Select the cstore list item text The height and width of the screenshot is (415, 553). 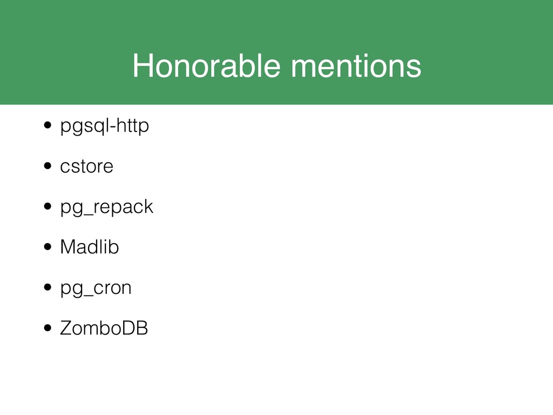tap(86, 166)
